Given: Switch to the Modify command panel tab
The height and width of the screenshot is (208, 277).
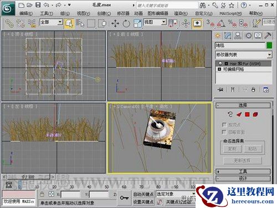Looking at the screenshot, I should coord(228,35).
